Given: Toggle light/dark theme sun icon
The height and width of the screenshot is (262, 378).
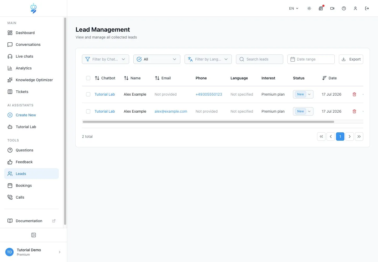Looking at the screenshot, I should (x=309, y=8).
